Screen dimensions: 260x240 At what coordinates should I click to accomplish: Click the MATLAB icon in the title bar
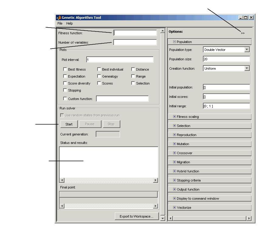pos(59,18)
